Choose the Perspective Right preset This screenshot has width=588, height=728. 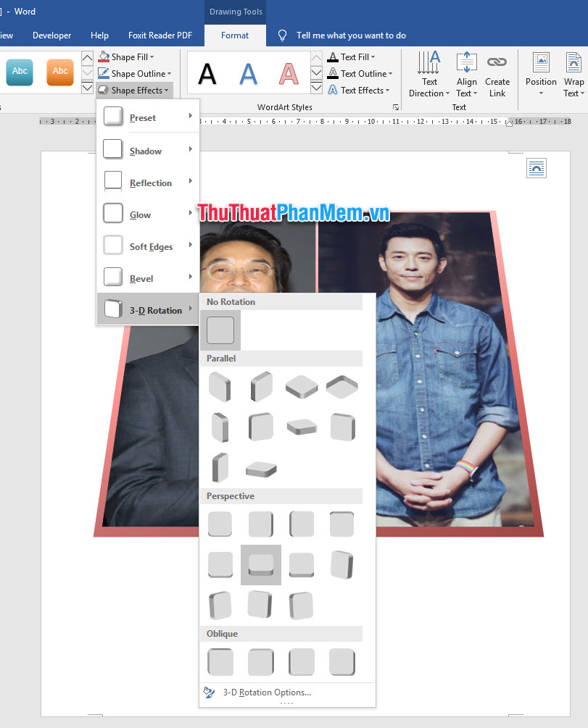coord(301,524)
